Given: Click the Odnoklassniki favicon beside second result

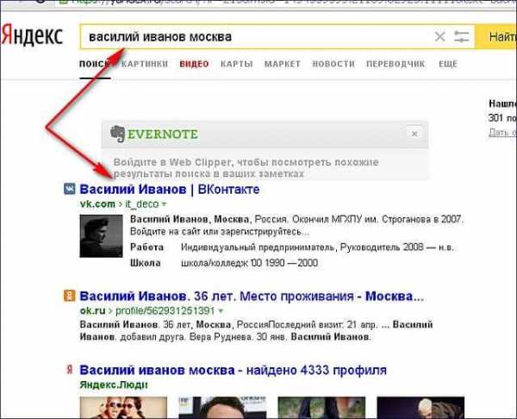Looking at the screenshot, I should 69,296.
